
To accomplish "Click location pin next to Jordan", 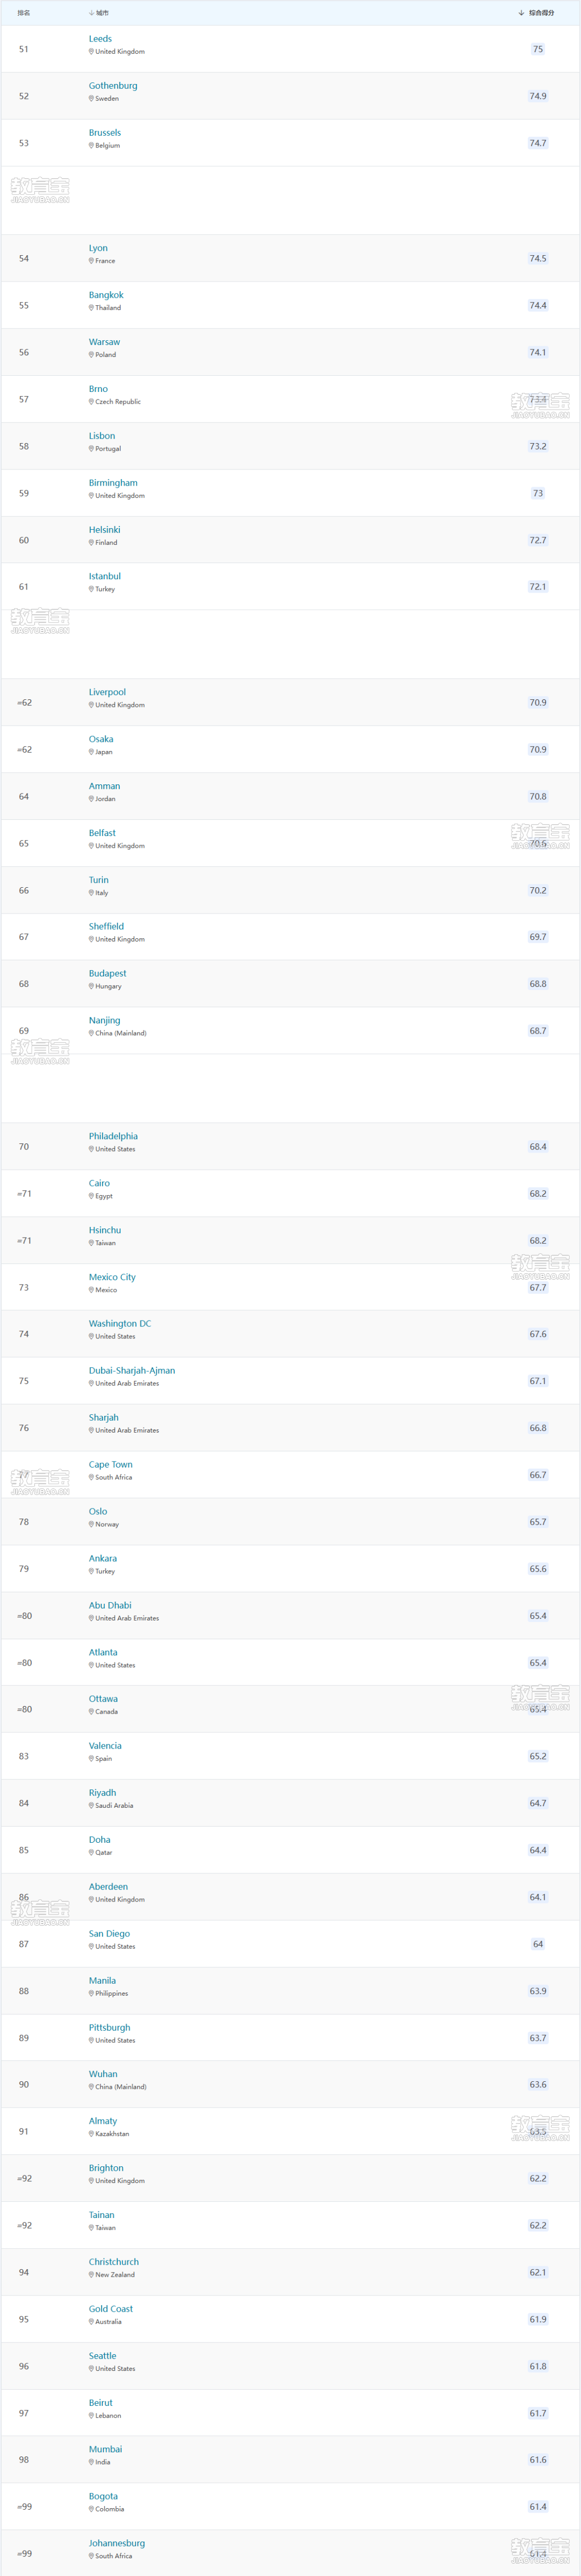I will (91, 799).
